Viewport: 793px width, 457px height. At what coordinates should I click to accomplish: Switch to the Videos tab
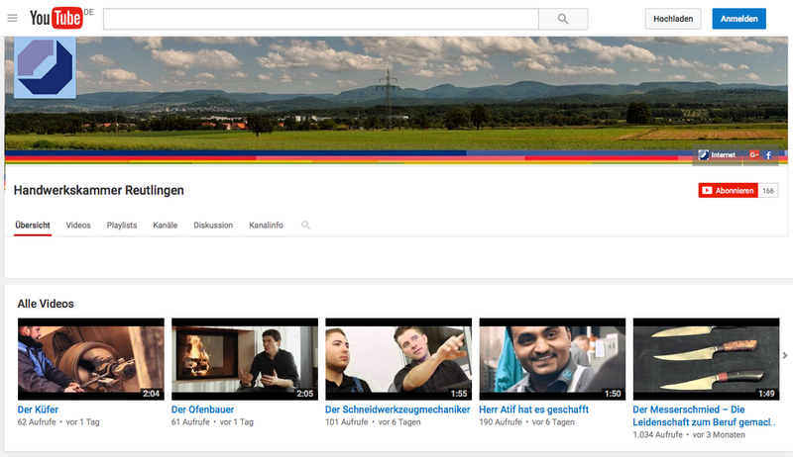point(78,226)
